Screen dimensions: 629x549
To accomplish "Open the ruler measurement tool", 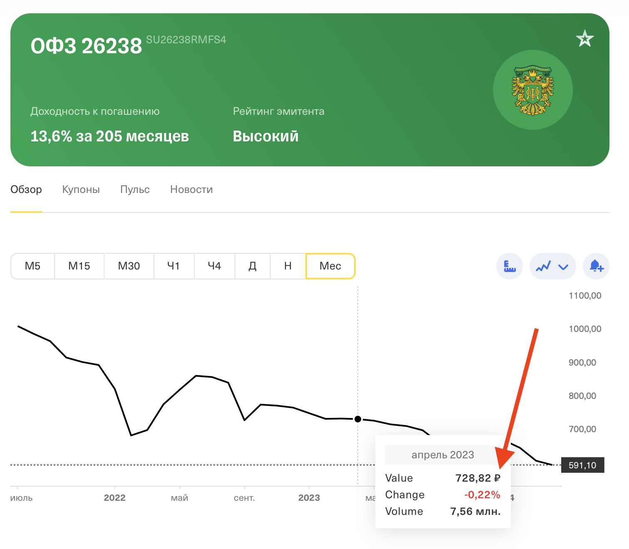I will pos(510,266).
